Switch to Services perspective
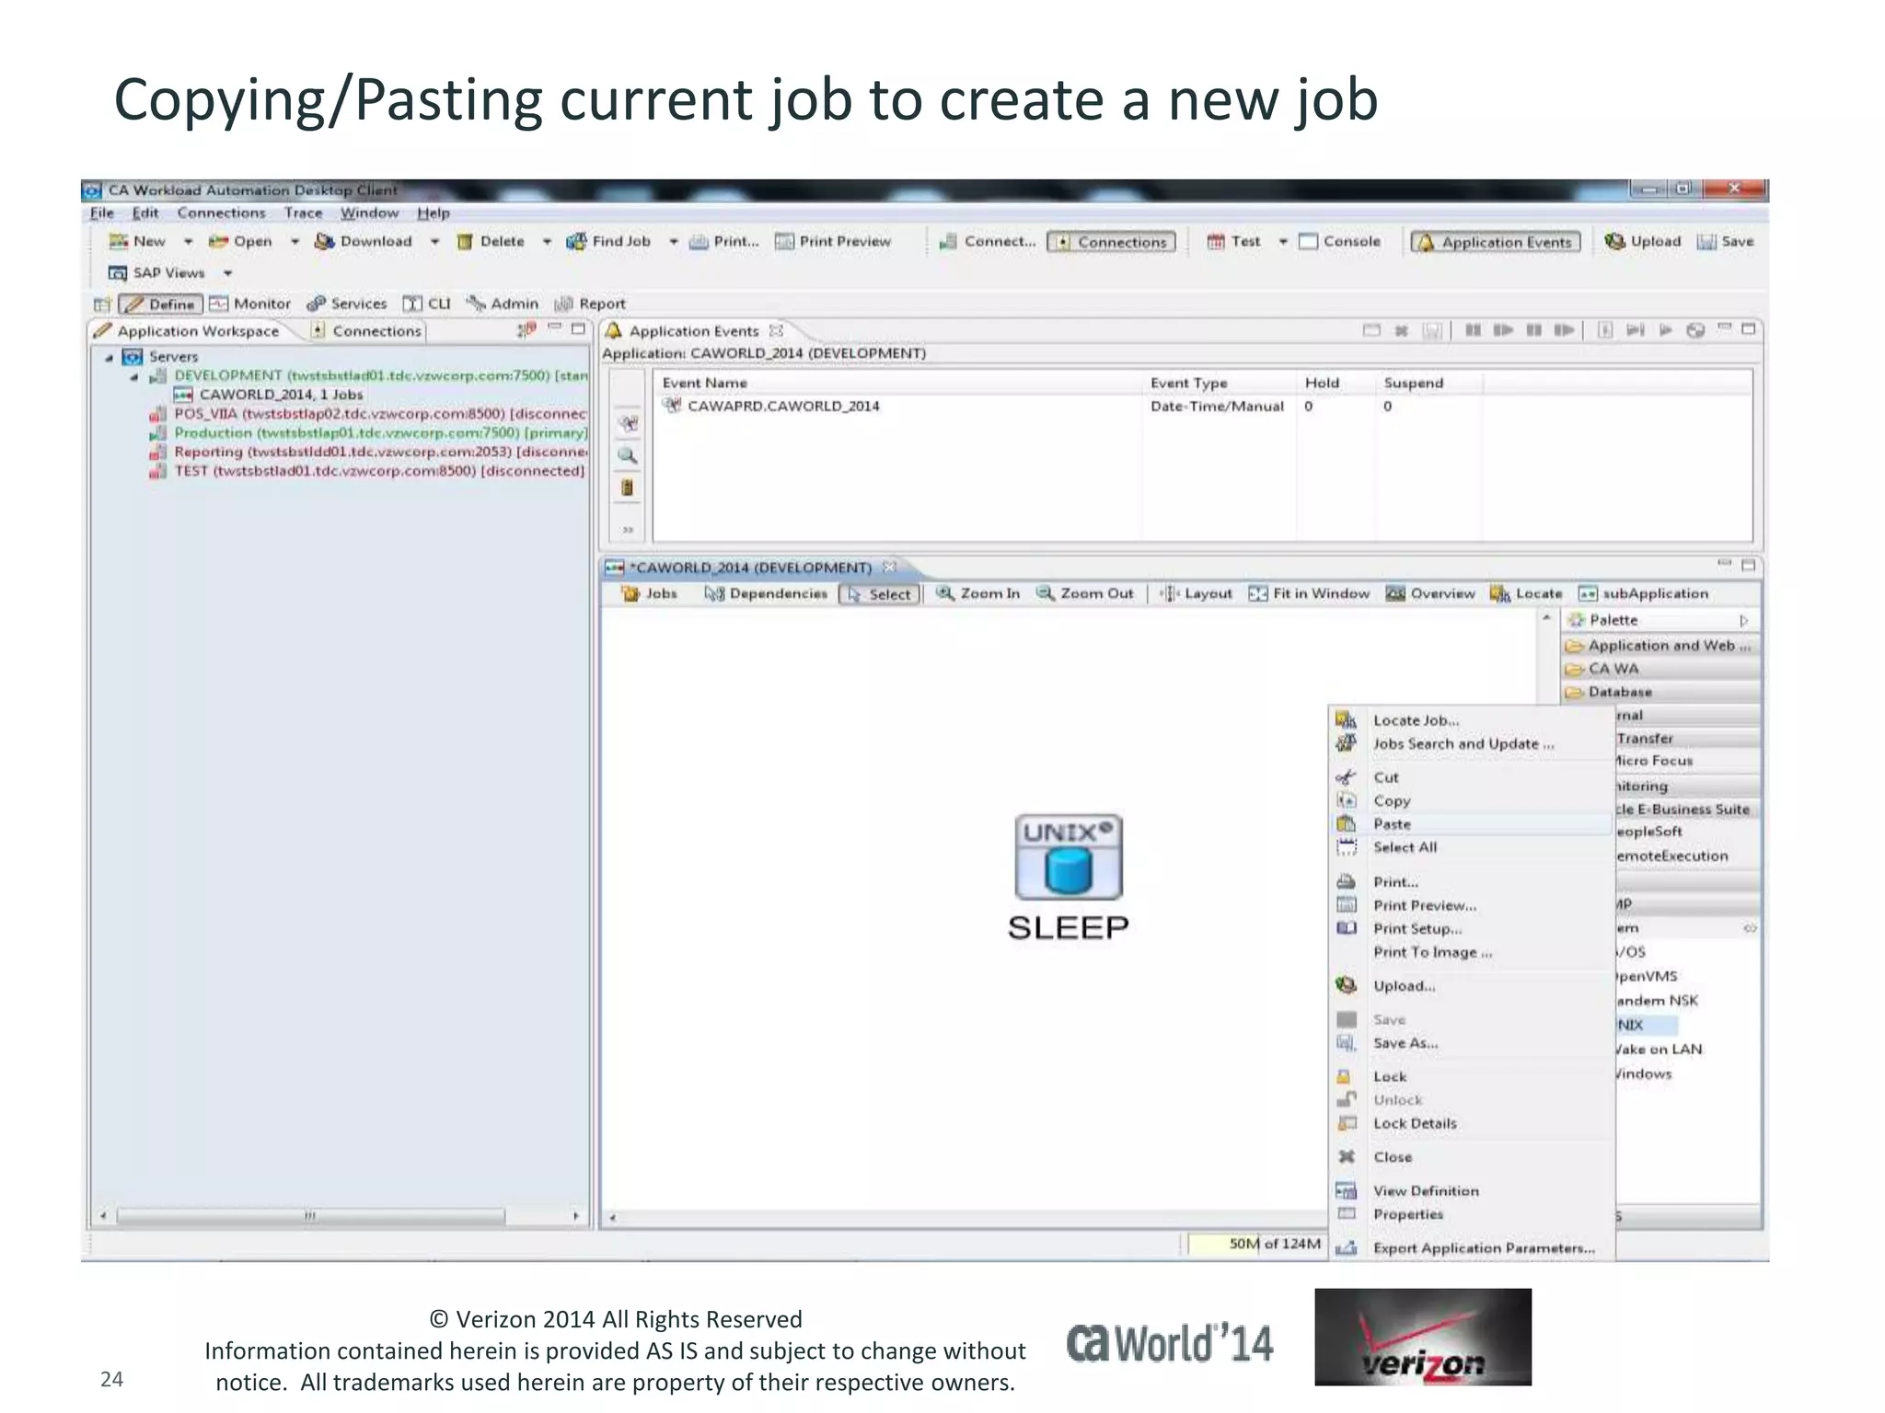 pyautogui.click(x=347, y=304)
